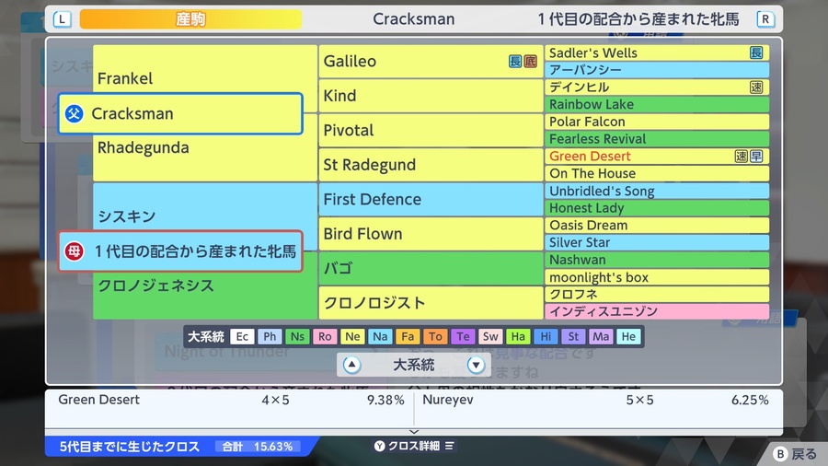Viewport: 828px width, 466px height.
Task: Click the クロス詳細 button
Action: pyautogui.click(x=414, y=446)
